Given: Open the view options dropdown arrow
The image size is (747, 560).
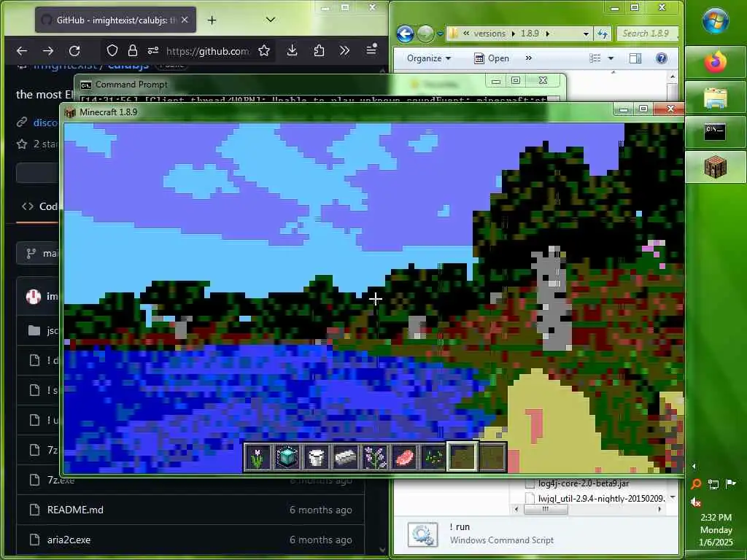Looking at the screenshot, I should click(x=611, y=58).
